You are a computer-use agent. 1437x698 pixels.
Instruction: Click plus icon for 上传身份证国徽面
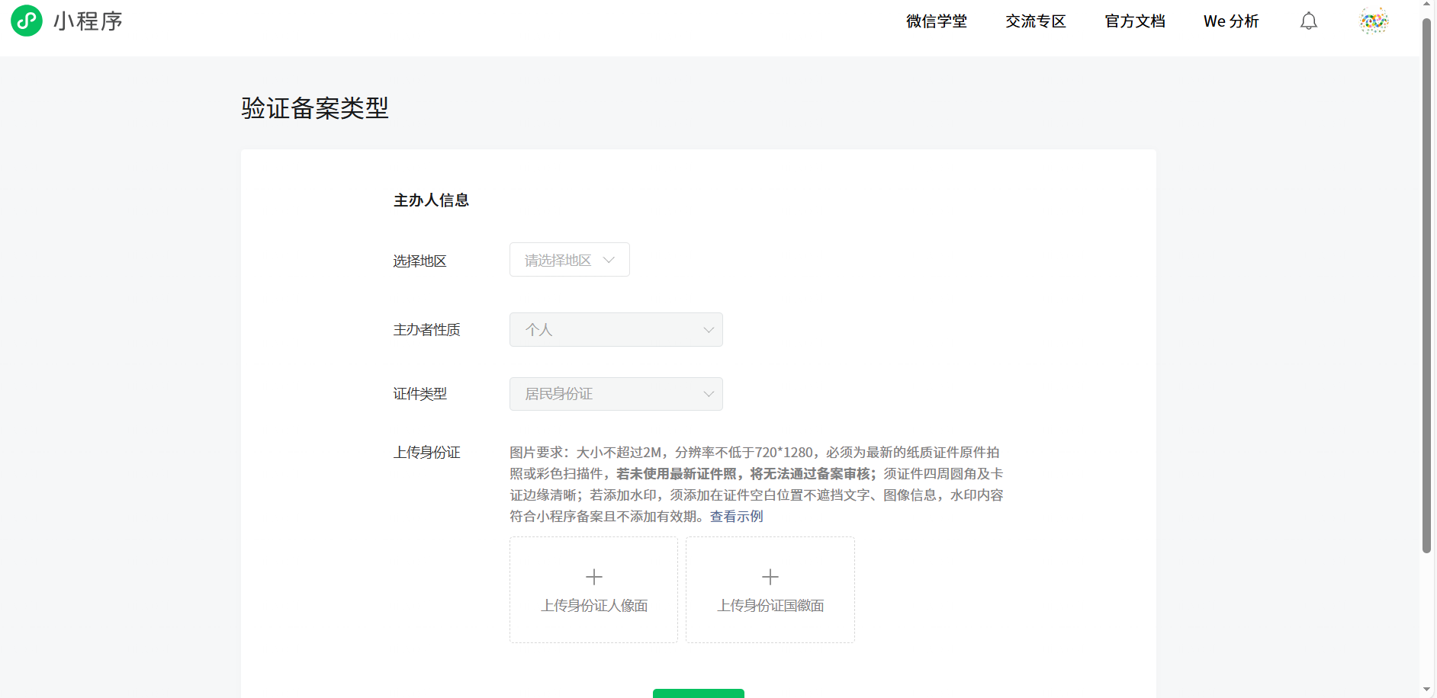click(x=770, y=577)
